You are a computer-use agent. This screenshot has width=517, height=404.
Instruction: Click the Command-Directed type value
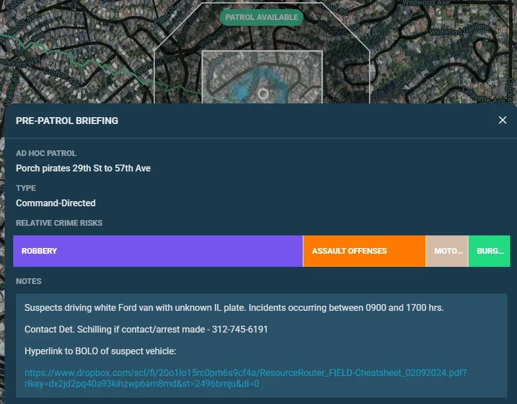click(x=56, y=203)
